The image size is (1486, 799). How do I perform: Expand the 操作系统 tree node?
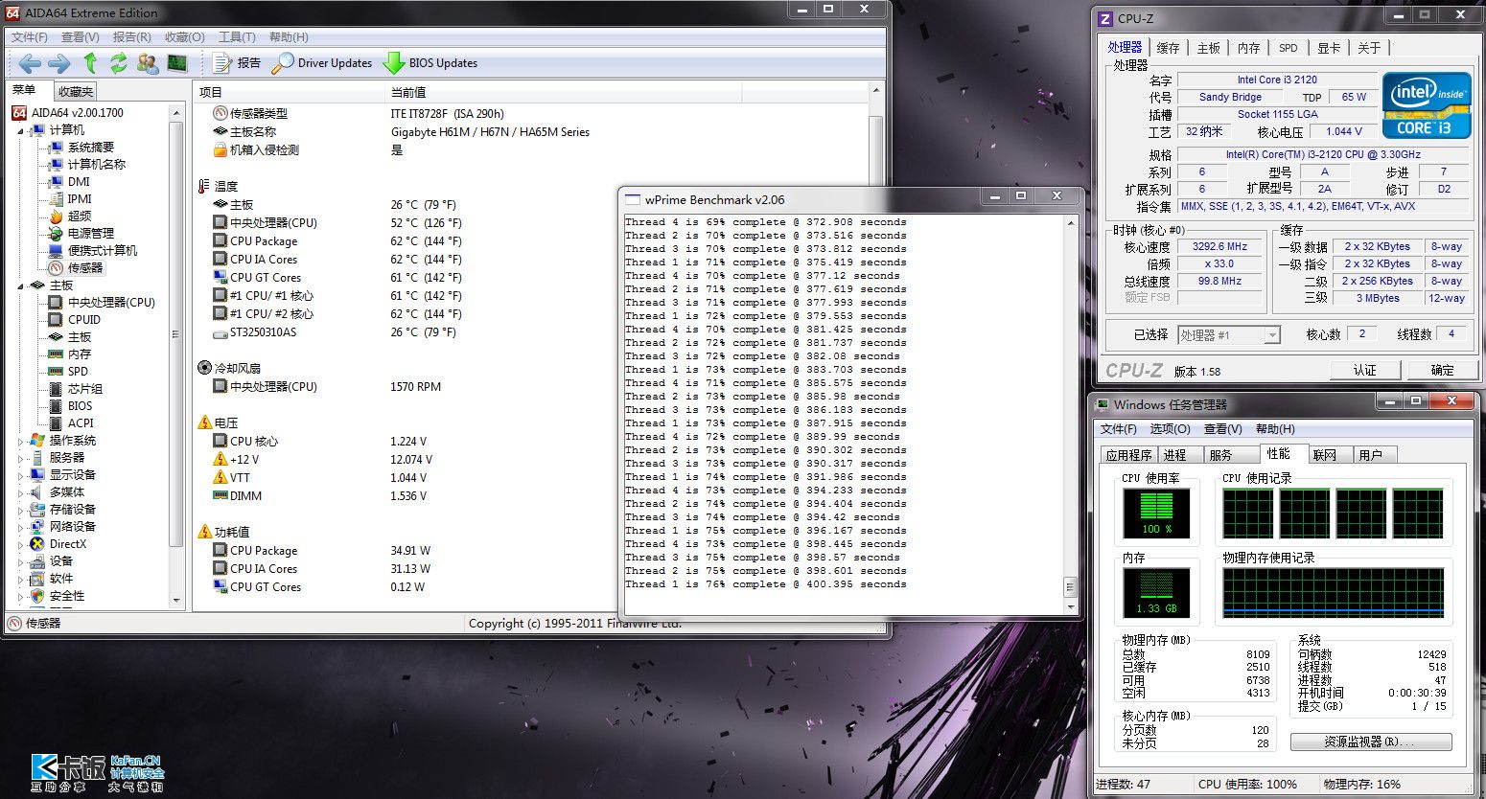(x=21, y=441)
